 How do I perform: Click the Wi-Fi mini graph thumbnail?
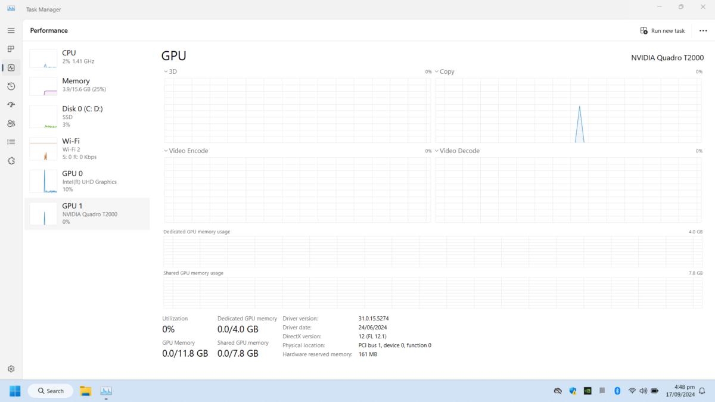(x=43, y=148)
